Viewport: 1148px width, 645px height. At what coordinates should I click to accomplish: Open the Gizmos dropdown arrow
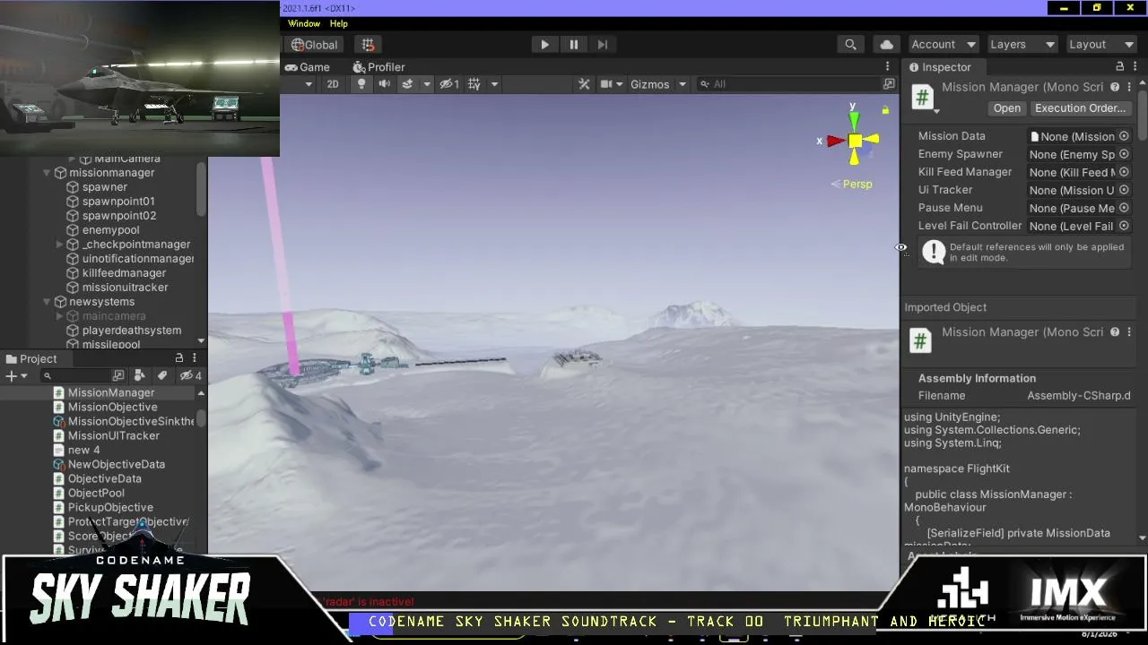coord(683,84)
